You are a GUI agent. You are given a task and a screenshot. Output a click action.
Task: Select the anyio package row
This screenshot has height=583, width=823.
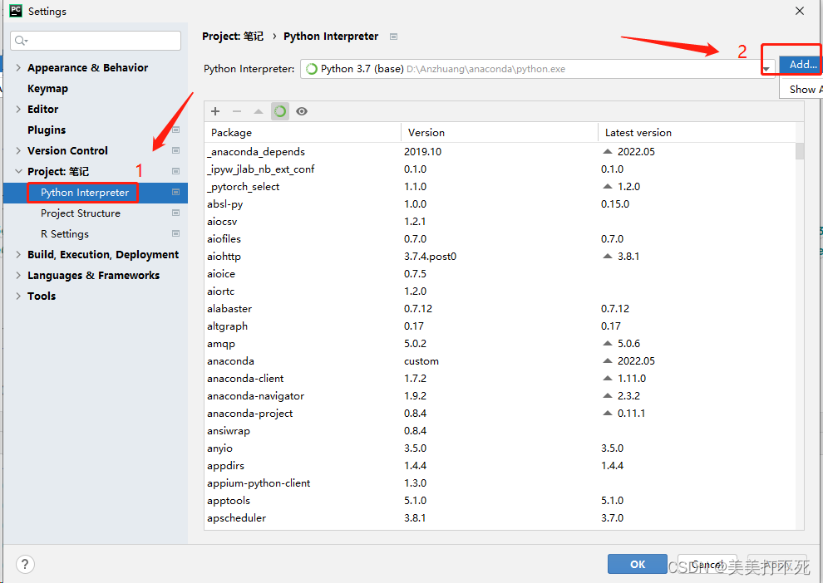coord(500,448)
